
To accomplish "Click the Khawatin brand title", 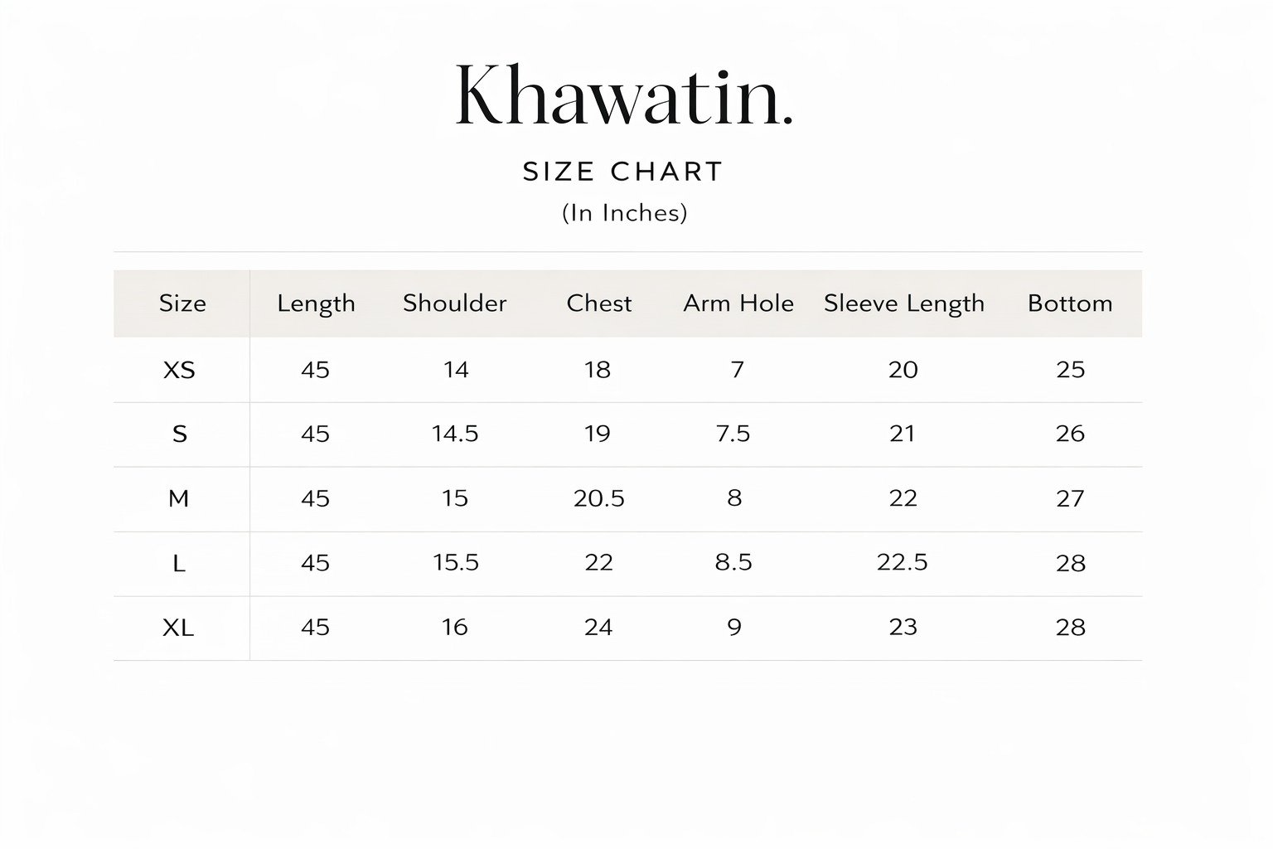I will (x=623, y=95).
